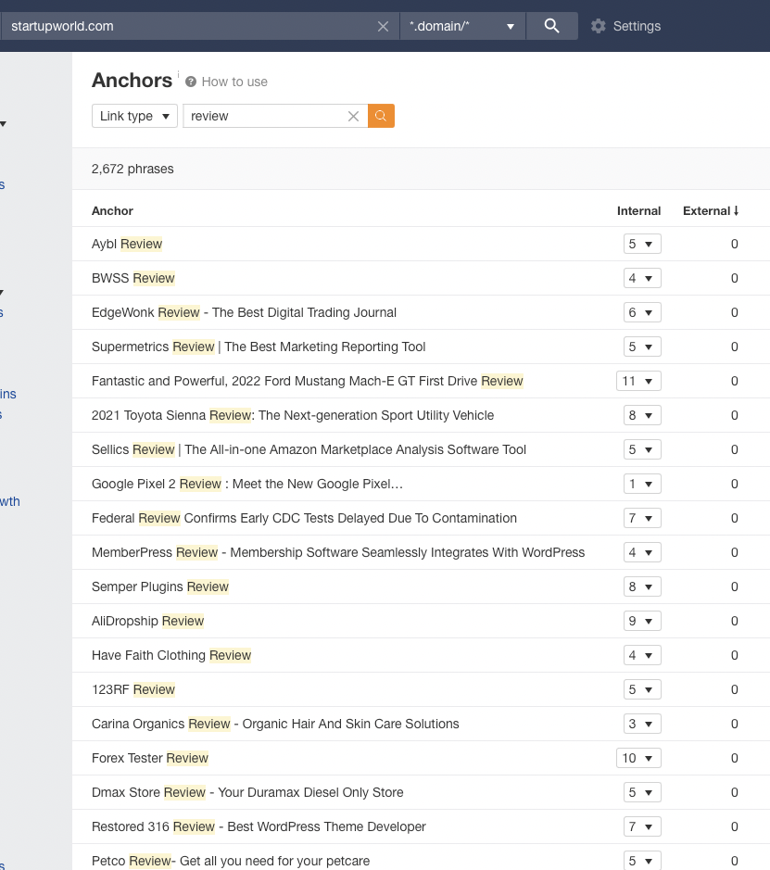
Task: Select the Carina Organics Review anchor
Action: (x=275, y=725)
